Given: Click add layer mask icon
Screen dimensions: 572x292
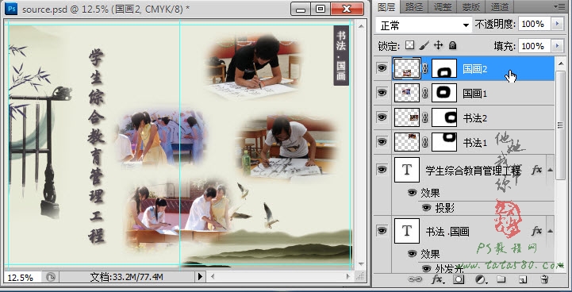Looking at the screenshot, I should click(x=459, y=279).
